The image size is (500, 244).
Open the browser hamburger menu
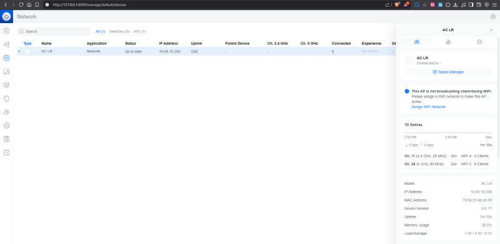pyautogui.click(x=494, y=5)
